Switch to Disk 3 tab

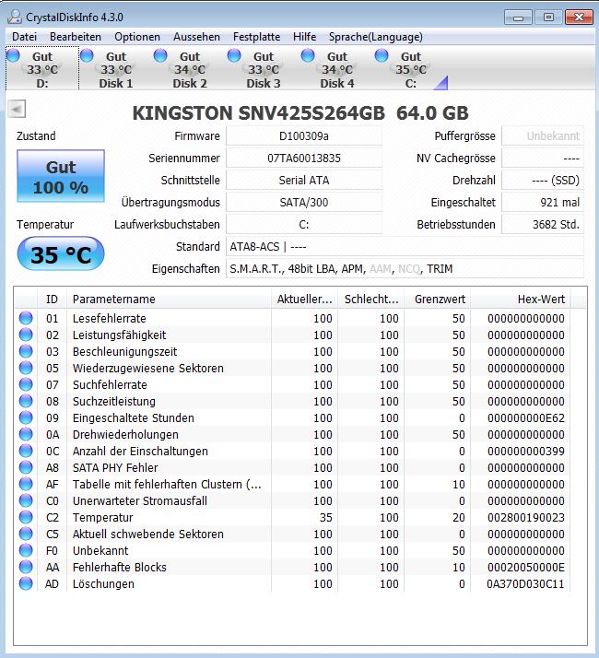[x=264, y=69]
